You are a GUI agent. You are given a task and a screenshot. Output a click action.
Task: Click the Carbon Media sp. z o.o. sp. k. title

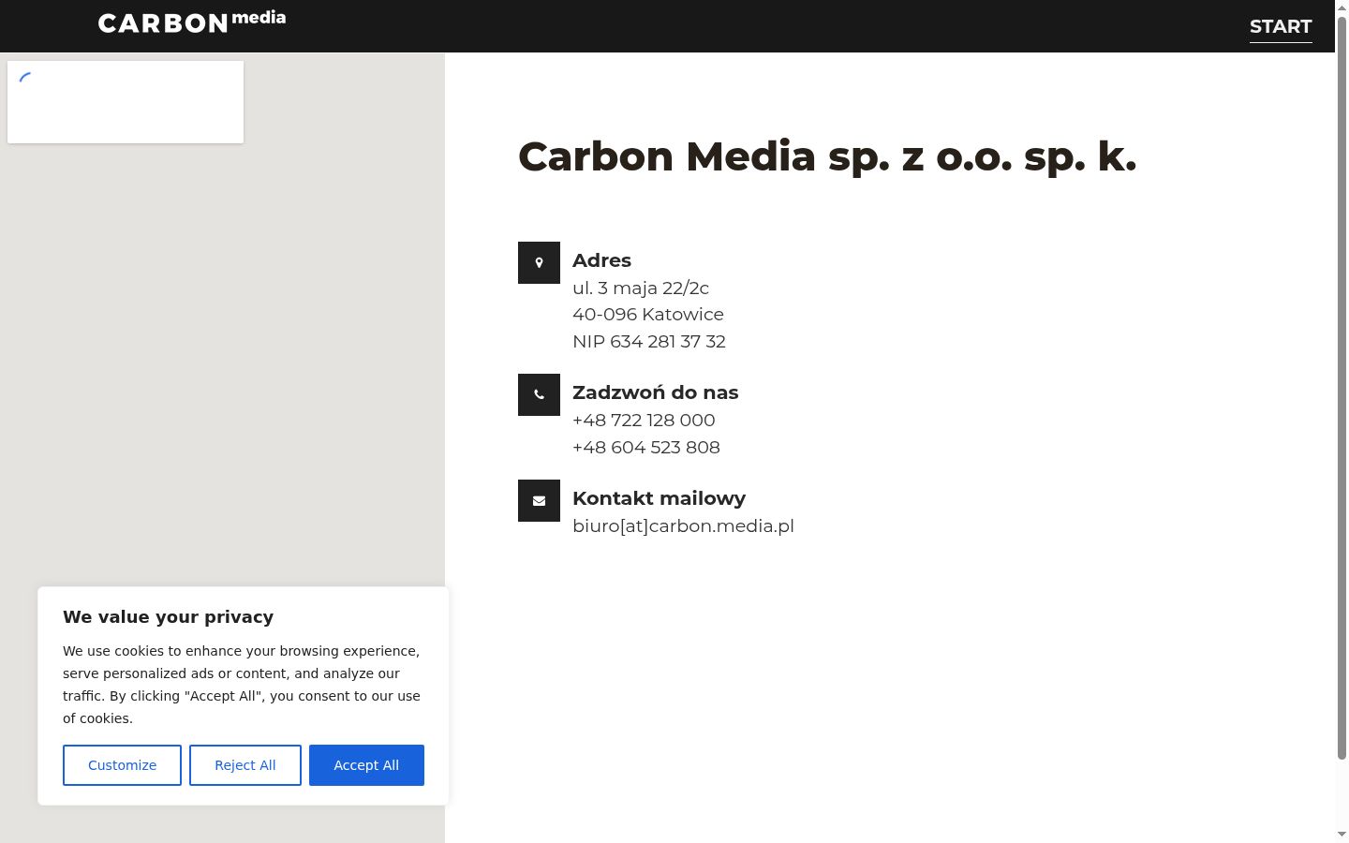tap(827, 156)
